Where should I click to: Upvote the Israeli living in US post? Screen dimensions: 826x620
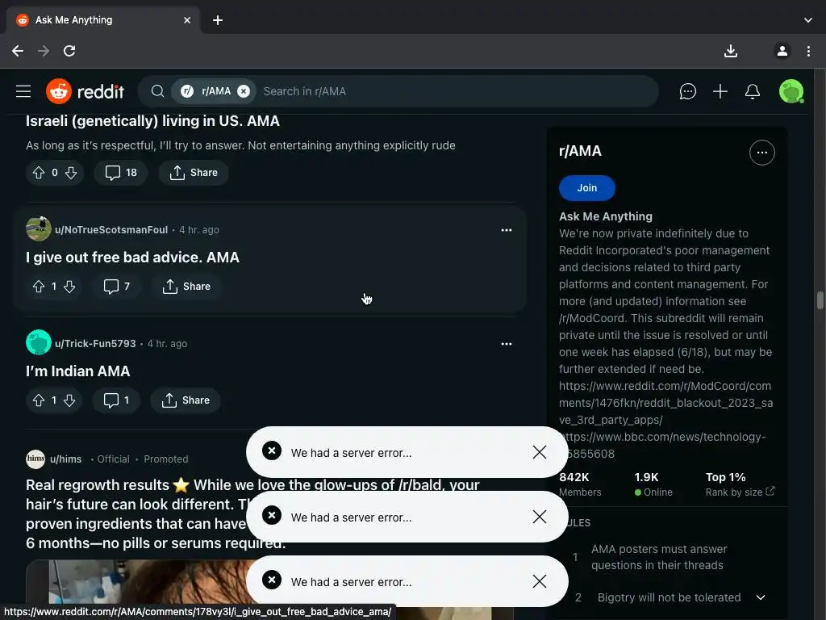(39, 173)
